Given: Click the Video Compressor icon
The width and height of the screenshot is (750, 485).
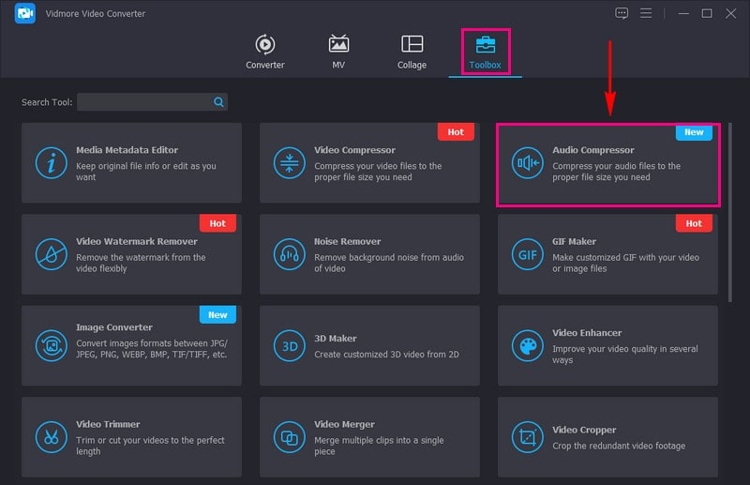Looking at the screenshot, I should click(289, 162).
